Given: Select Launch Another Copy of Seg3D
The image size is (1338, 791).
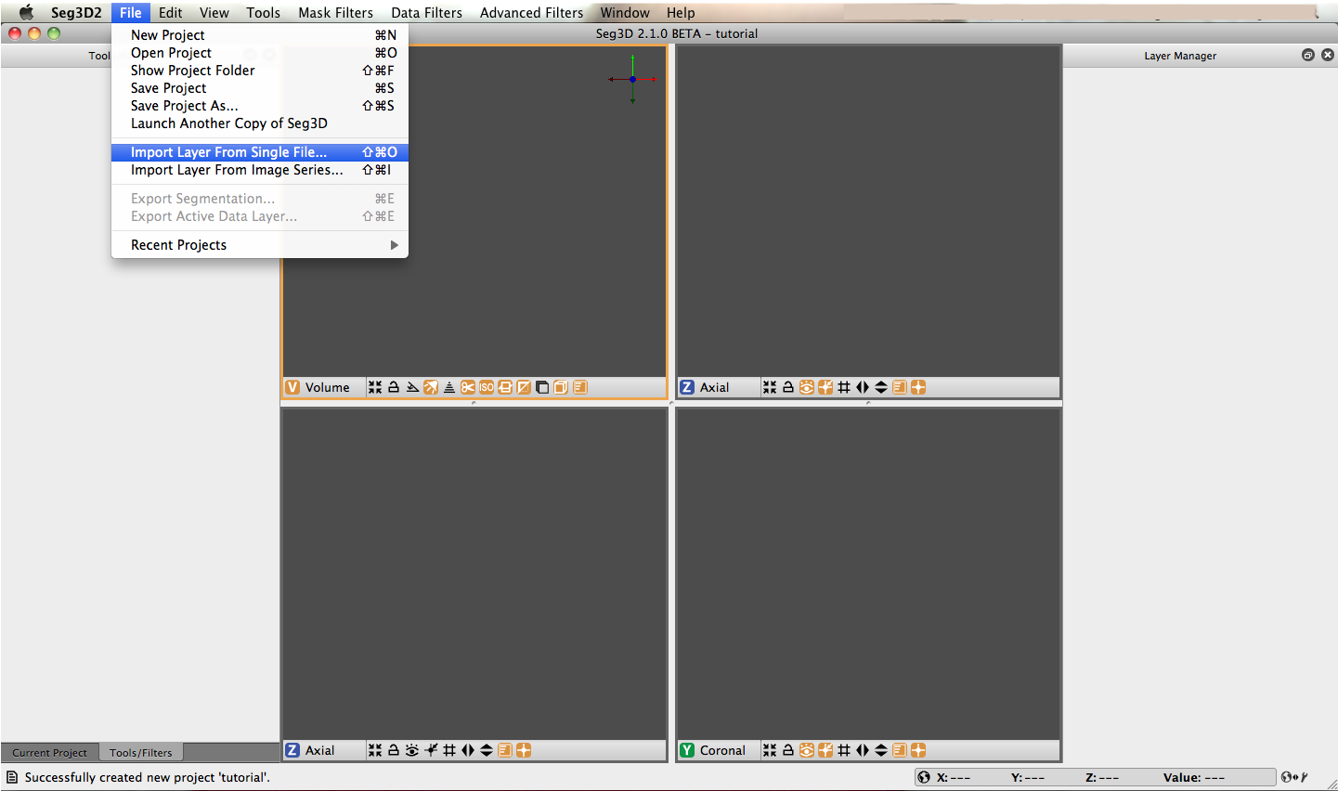Looking at the screenshot, I should 260,123.
